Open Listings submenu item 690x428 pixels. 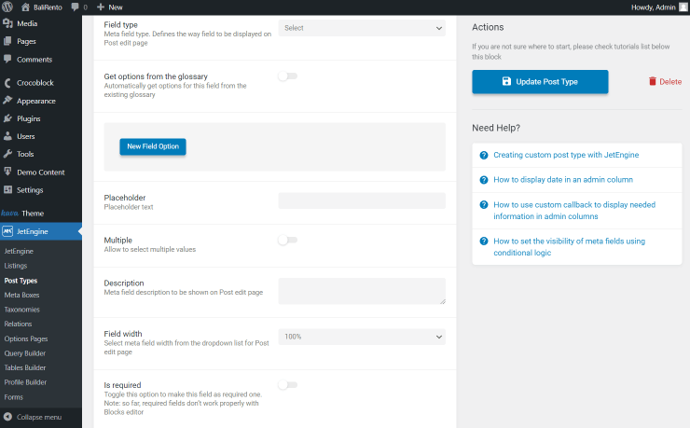(16, 266)
